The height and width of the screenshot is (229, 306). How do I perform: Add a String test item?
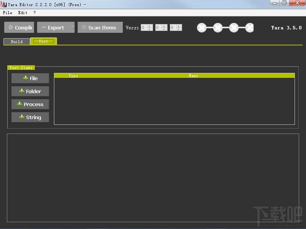(x=30, y=117)
